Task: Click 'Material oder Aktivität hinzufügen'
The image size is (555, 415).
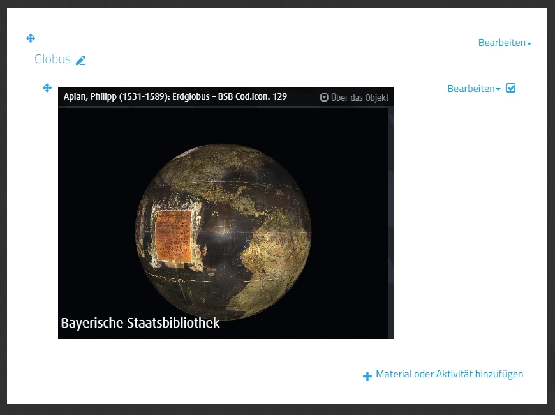Action: 449,374
